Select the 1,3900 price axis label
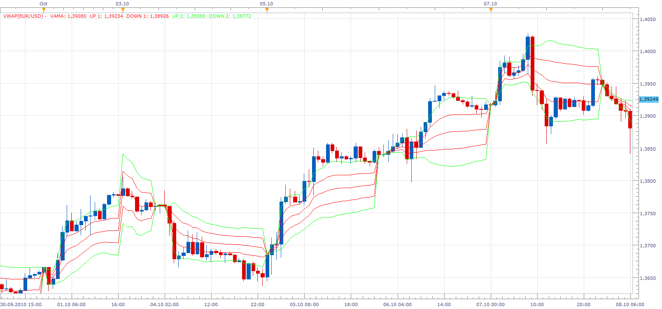The width and height of the screenshot is (662, 309). [648, 116]
